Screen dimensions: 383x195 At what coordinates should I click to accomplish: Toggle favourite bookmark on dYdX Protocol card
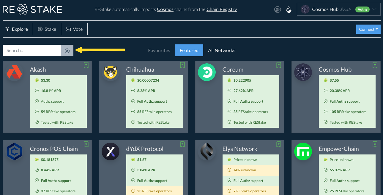182,144
